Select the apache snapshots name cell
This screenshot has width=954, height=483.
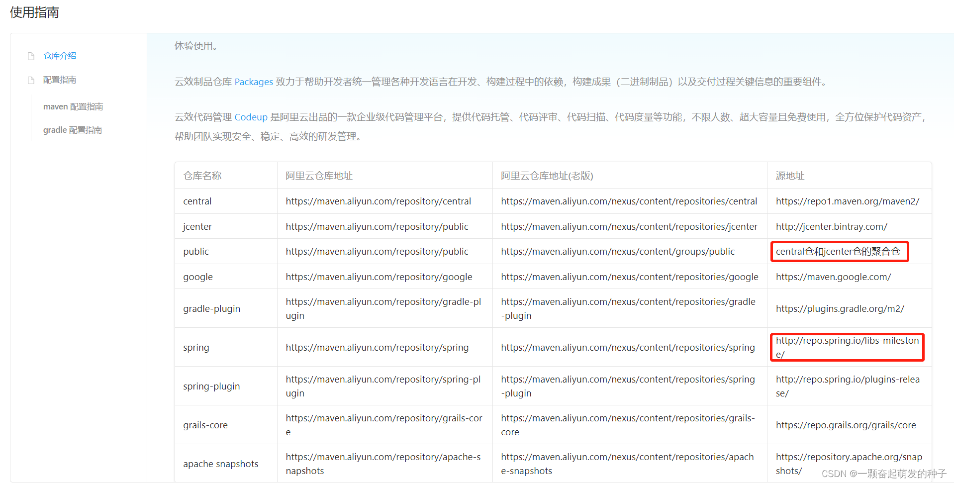tap(221, 464)
